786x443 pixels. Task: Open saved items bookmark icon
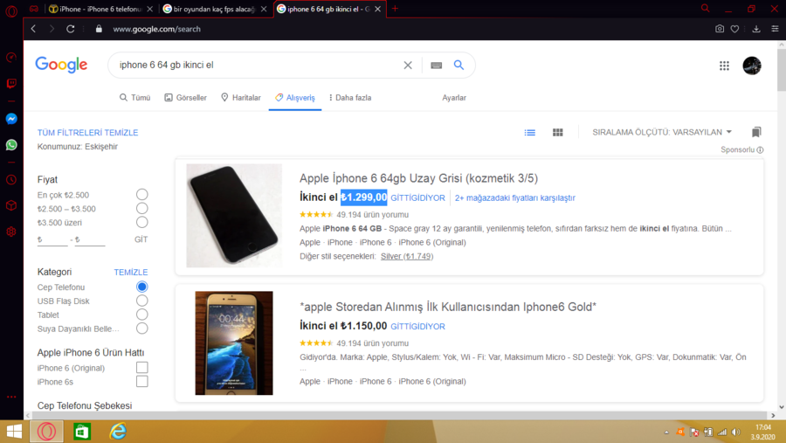[756, 132]
